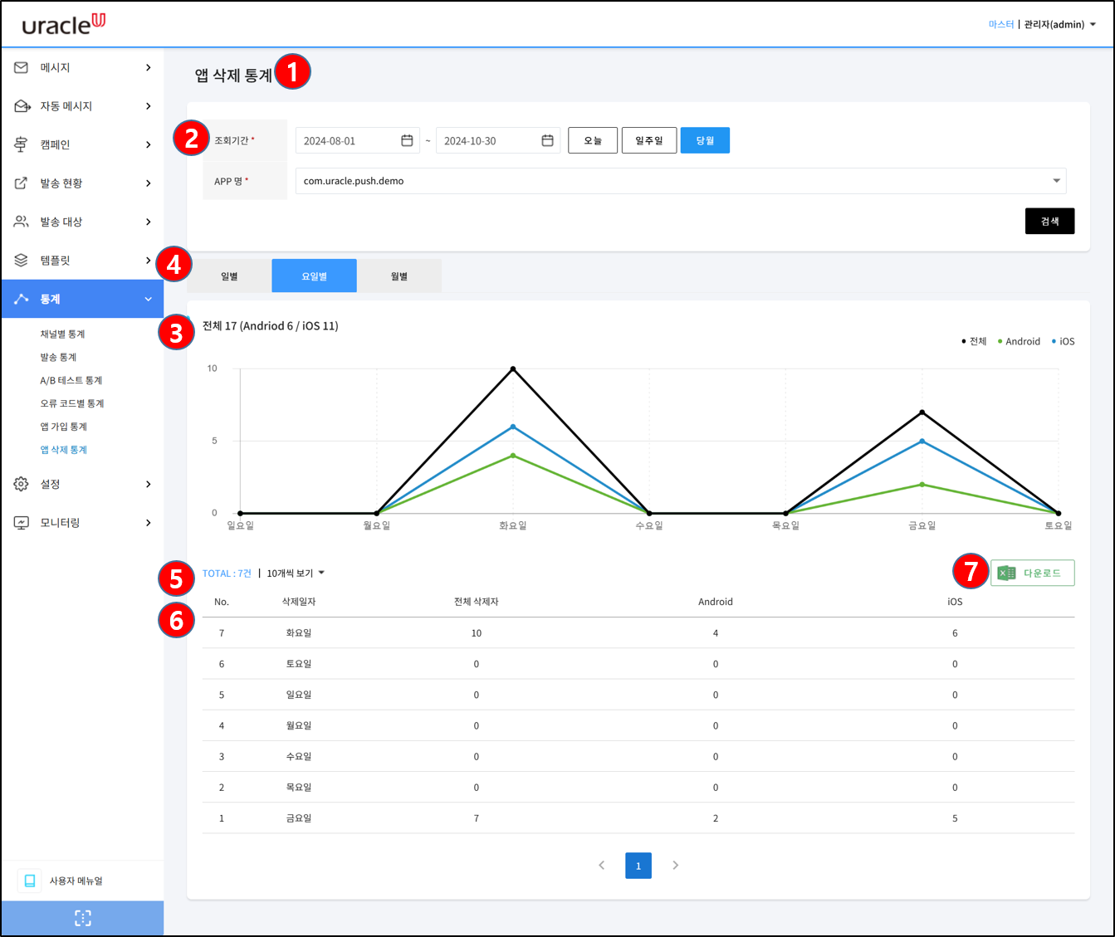Image resolution: width=1115 pixels, height=937 pixels.
Task: Click the 화요일 cell in table row 7
Action: tap(299, 632)
